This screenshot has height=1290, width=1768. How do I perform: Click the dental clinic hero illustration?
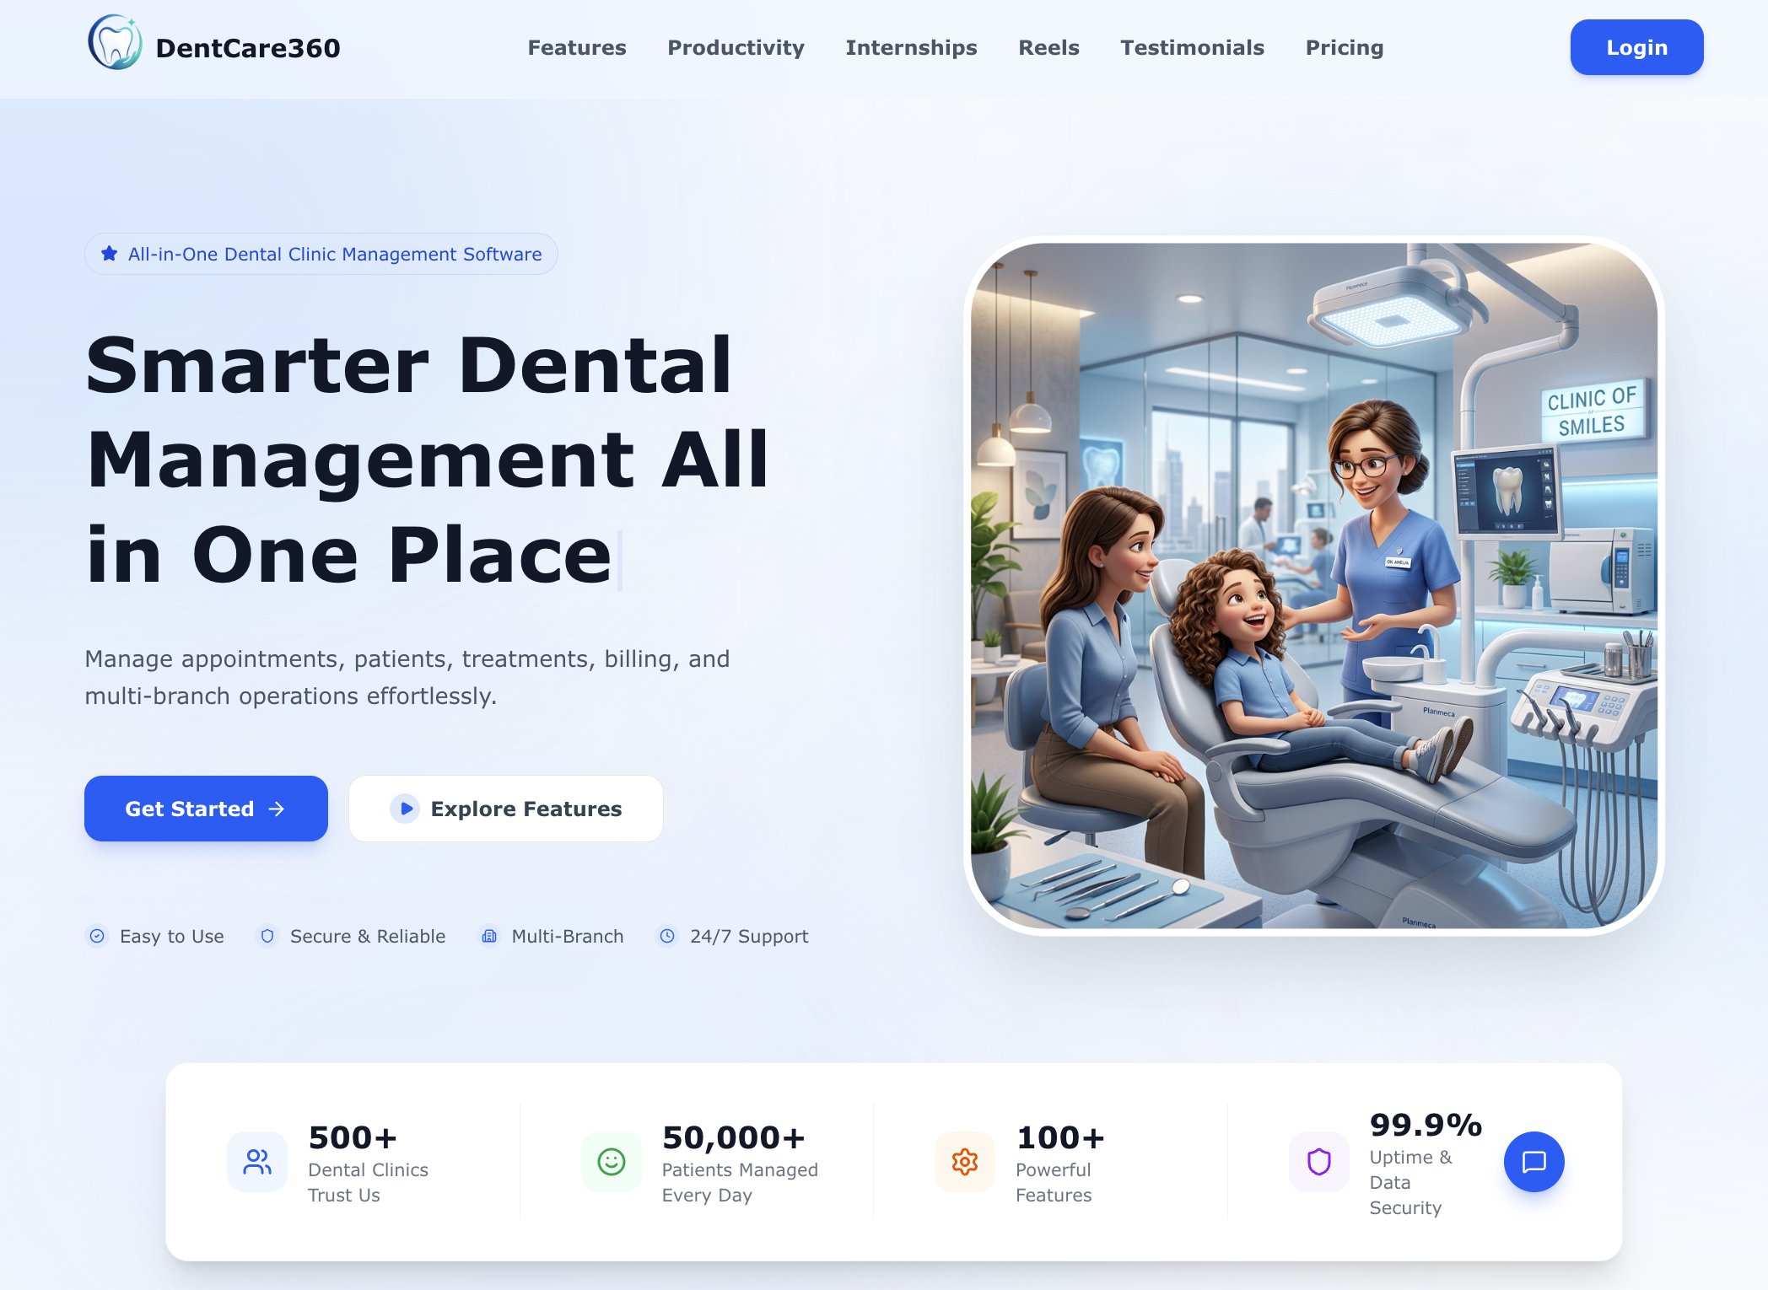click(x=1314, y=586)
